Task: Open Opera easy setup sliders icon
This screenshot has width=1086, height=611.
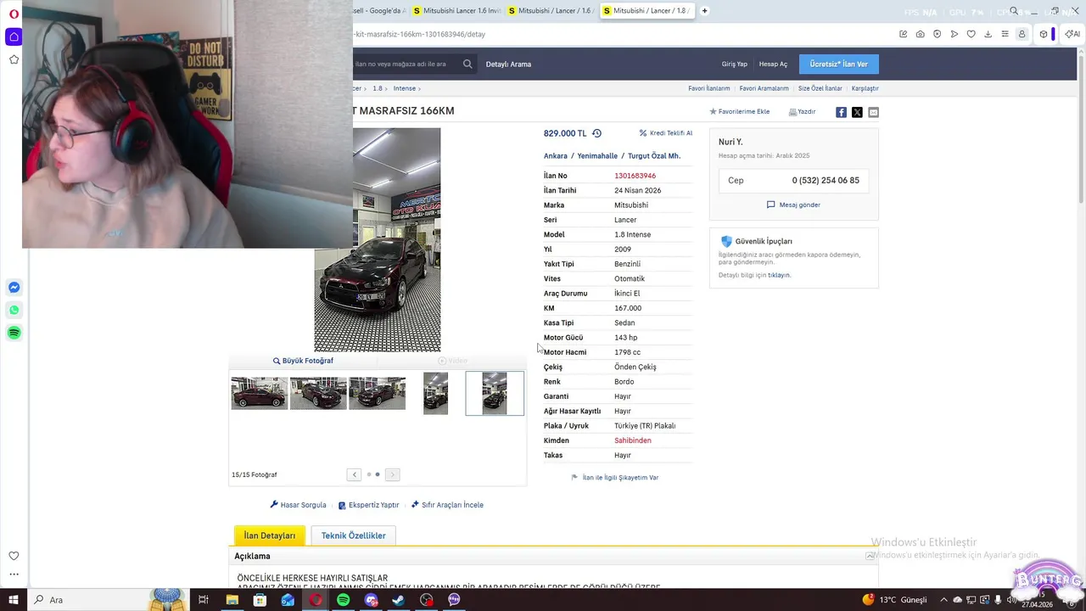Action: point(1005,34)
